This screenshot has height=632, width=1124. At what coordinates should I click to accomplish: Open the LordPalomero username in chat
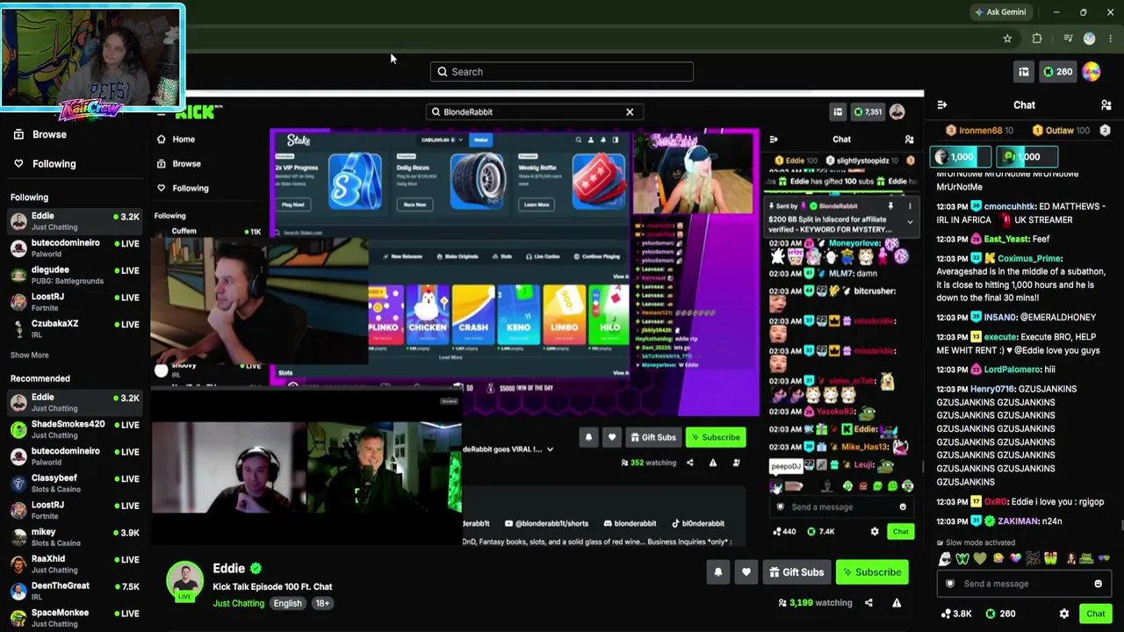pyautogui.click(x=1012, y=370)
